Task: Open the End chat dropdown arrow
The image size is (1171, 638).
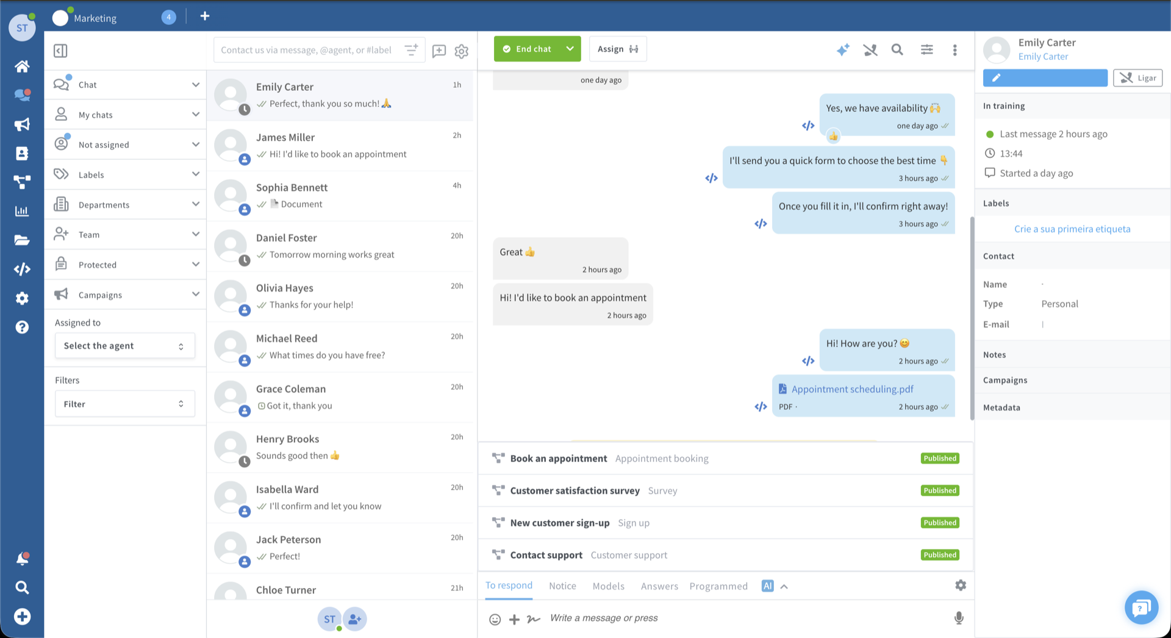Action: coord(570,49)
